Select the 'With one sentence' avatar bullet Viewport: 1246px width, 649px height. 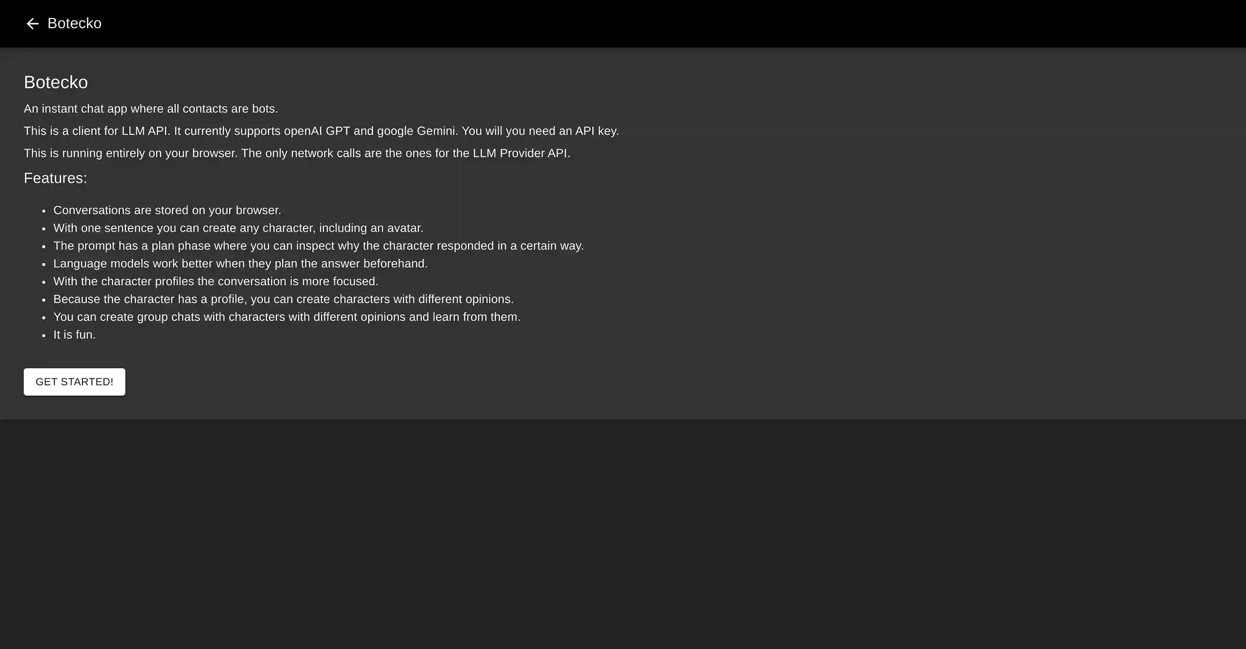(x=238, y=228)
